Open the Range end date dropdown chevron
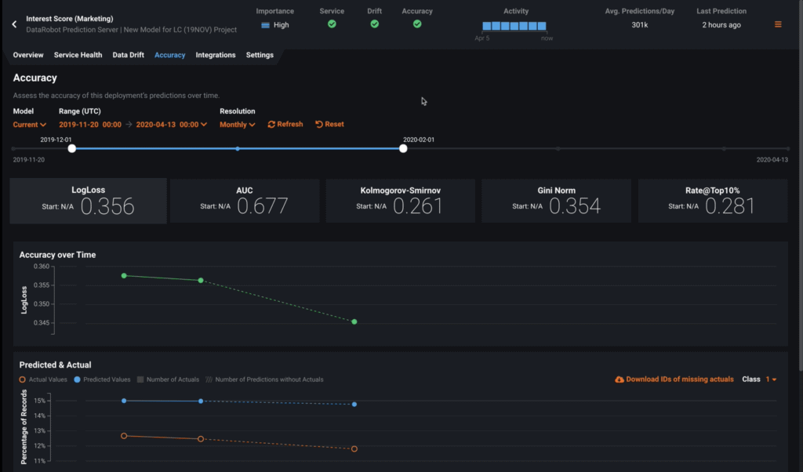Screen dimensions: 803x472 (x=204, y=125)
